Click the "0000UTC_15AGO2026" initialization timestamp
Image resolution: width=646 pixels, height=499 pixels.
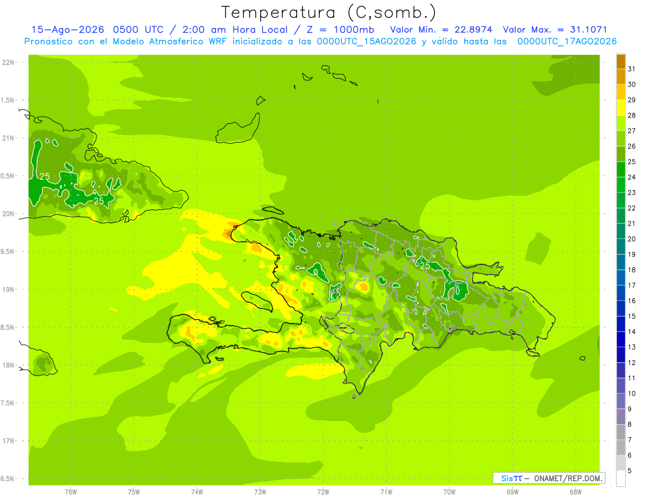point(367,41)
